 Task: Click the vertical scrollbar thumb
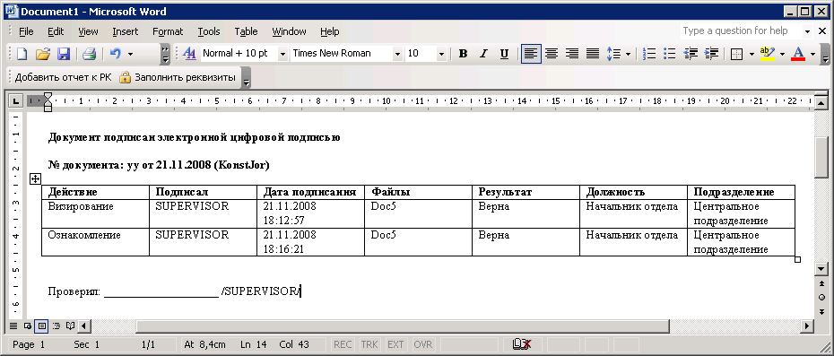[821, 156]
